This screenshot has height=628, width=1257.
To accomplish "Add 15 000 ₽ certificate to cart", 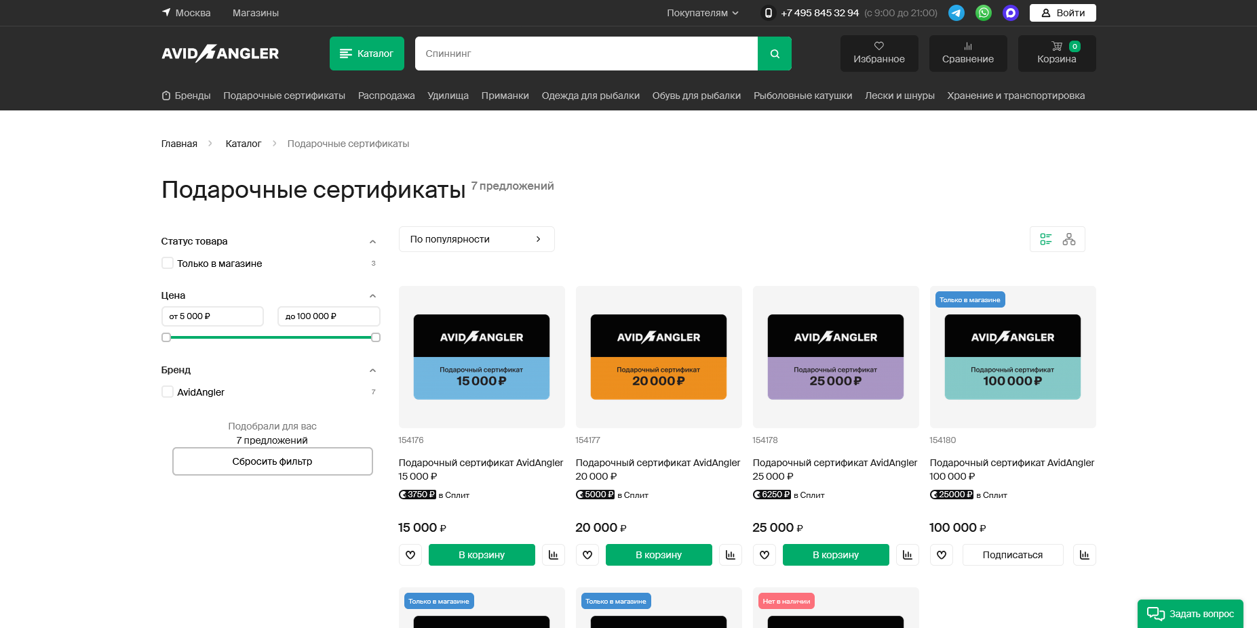I will (482, 555).
